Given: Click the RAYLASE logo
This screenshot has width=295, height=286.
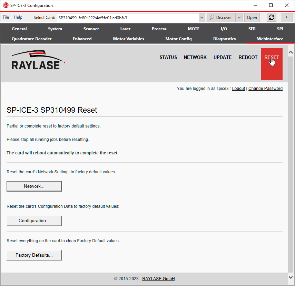Looking at the screenshot, I should click(38, 60).
